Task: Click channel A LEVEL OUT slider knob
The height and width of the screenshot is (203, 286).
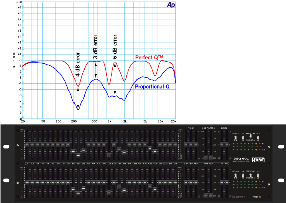Action: [x=227, y=145]
